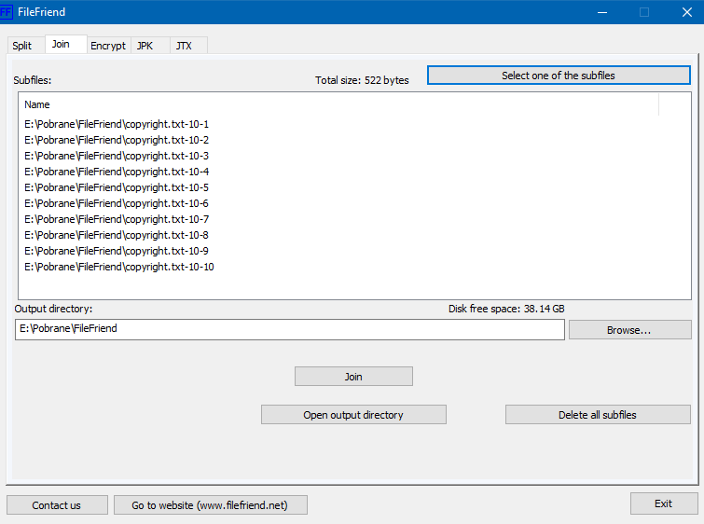Select subfile copyright.txt-10-1

(x=117, y=124)
